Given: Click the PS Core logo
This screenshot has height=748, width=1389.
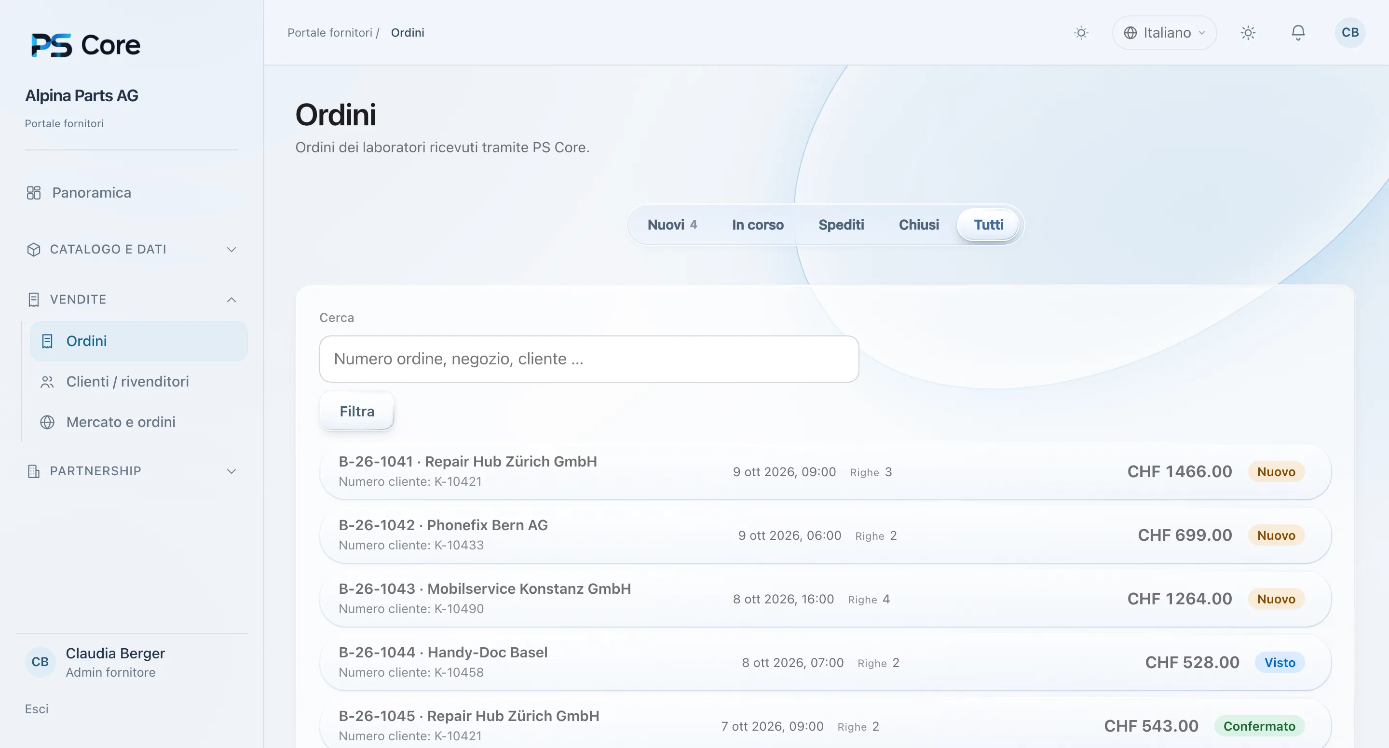Looking at the screenshot, I should [x=86, y=45].
